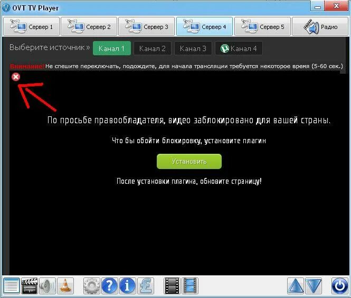This screenshot has width=351, height=298.
Task: Click the pound sterling symbol icon
Action: [x=146, y=285]
